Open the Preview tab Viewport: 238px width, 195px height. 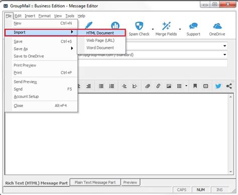pos(130,182)
